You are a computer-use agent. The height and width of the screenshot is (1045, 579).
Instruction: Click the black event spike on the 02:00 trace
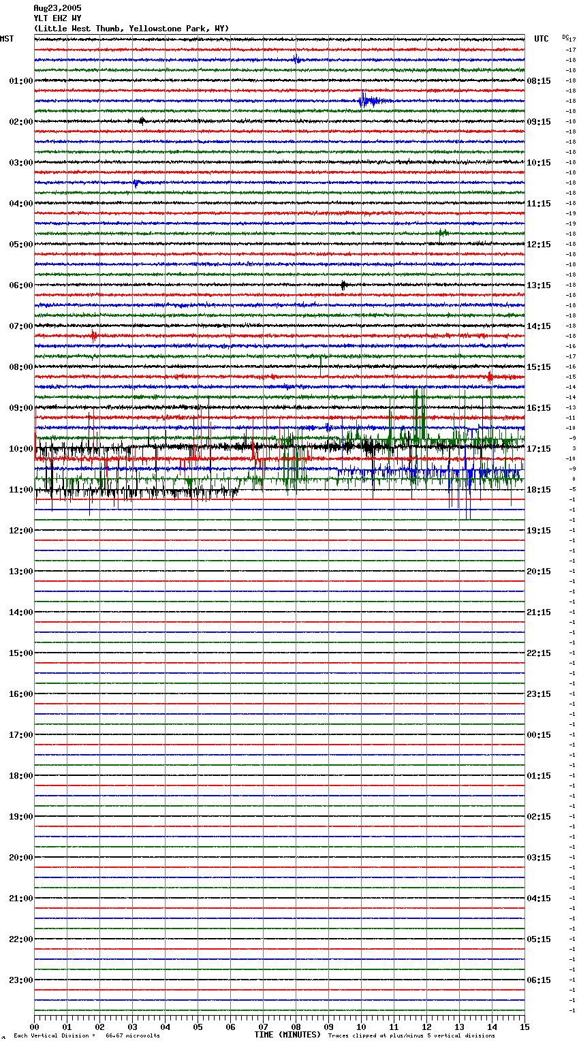[x=142, y=121]
